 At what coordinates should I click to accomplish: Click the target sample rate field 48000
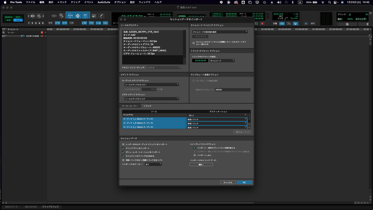pyautogui.click(x=233, y=90)
